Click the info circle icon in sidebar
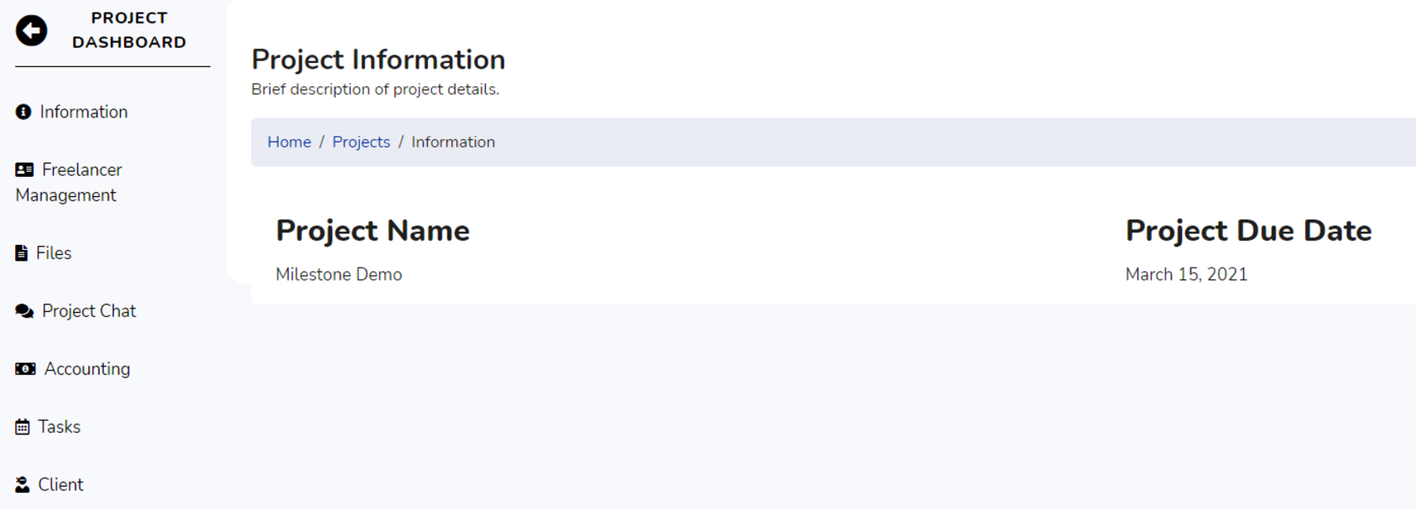Screen dimensions: 1416x509 pos(23,112)
